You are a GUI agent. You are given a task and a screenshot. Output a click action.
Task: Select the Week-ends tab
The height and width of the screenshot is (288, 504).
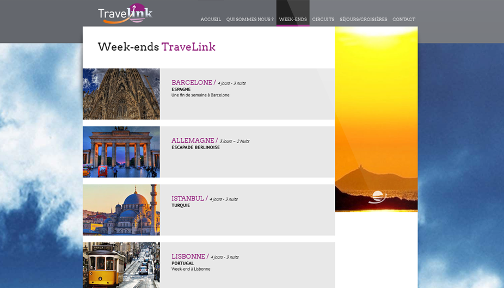click(x=293, y=19)
